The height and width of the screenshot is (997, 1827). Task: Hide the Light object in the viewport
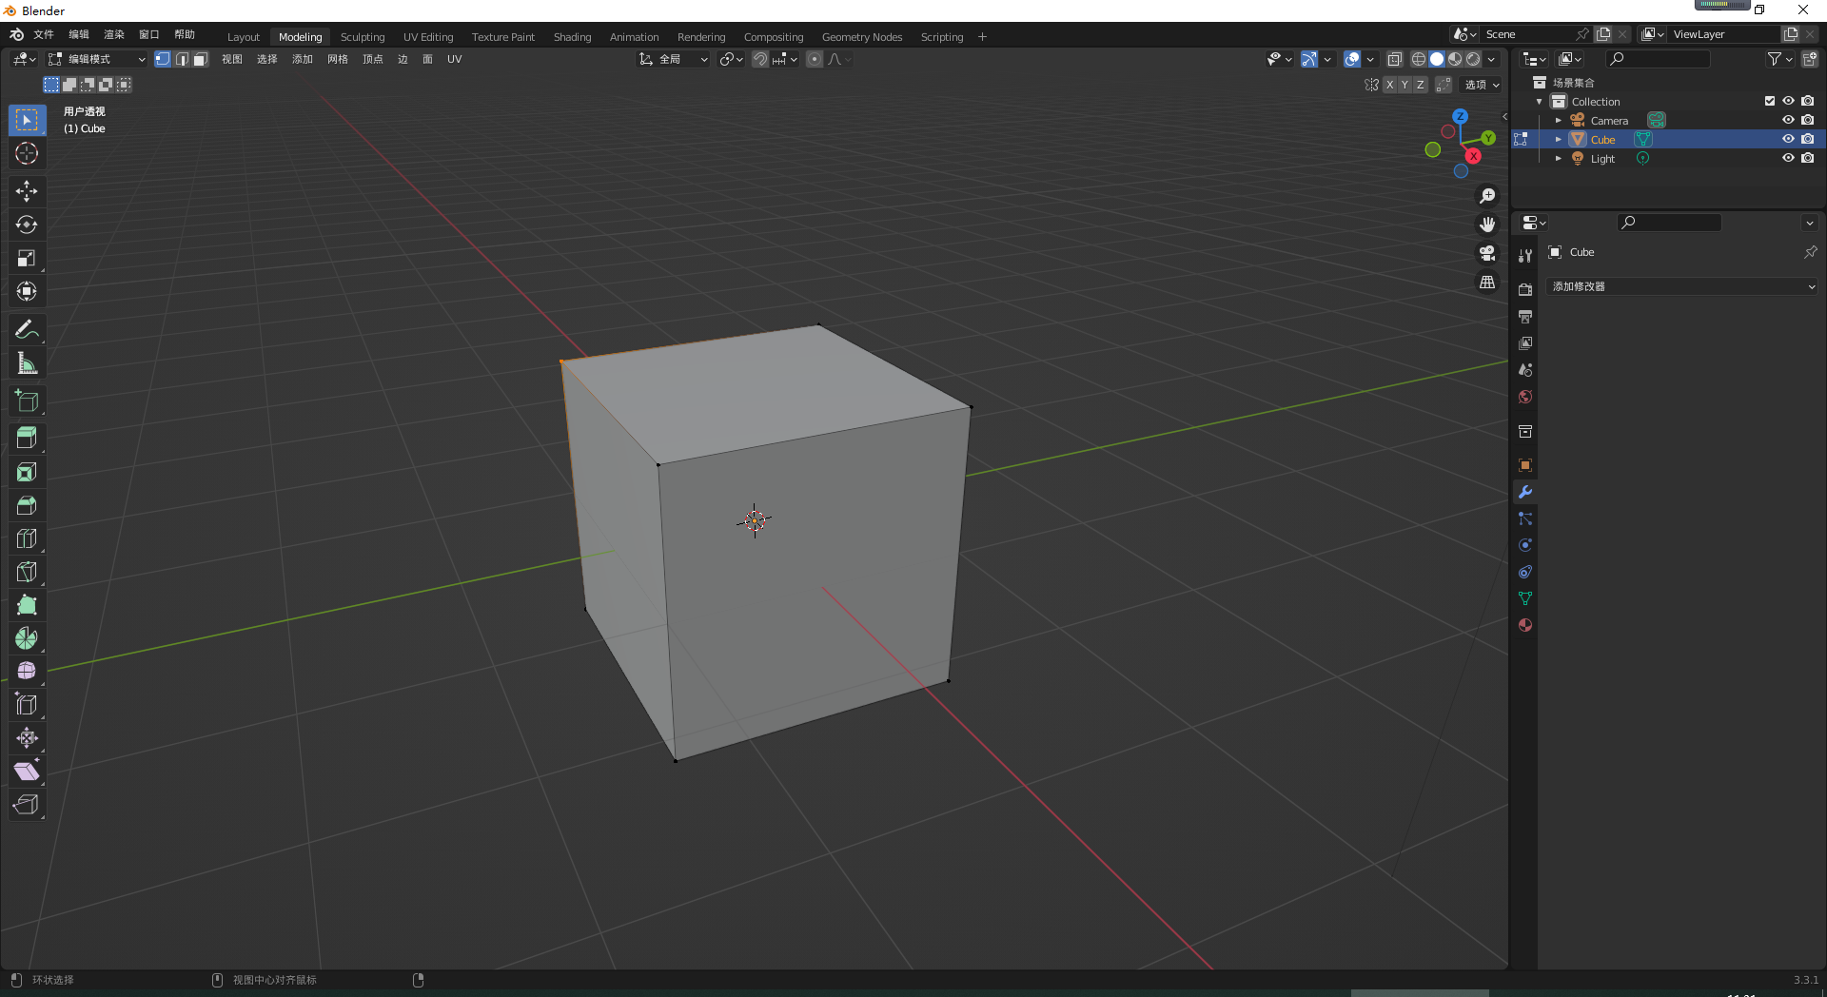pos(1788,158)
